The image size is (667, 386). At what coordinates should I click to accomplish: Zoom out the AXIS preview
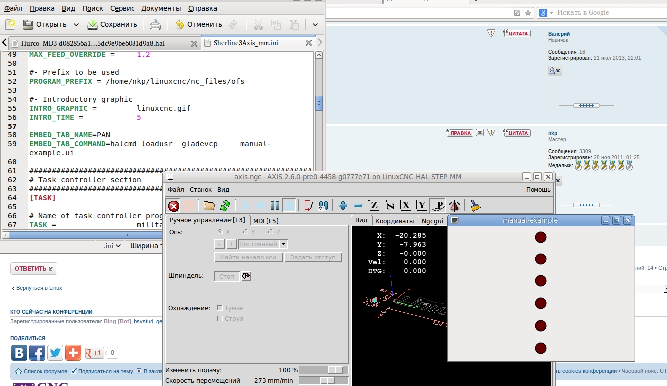coord(358,206)
